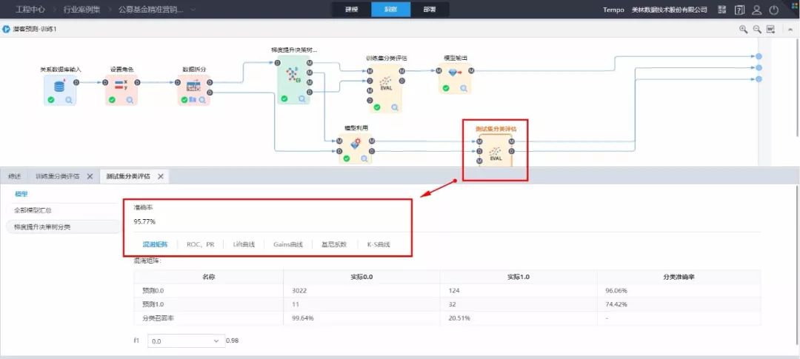Image resolution: width=800 pixels, height=359 pixels.
Task: Click the D output port of 关系数据库输入
Action: 76,82
